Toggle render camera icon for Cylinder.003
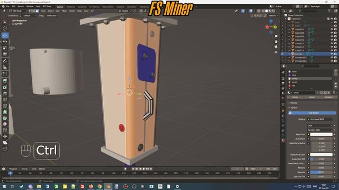The width and height of the screenshot is (339, 190). (x=335, y=58)
